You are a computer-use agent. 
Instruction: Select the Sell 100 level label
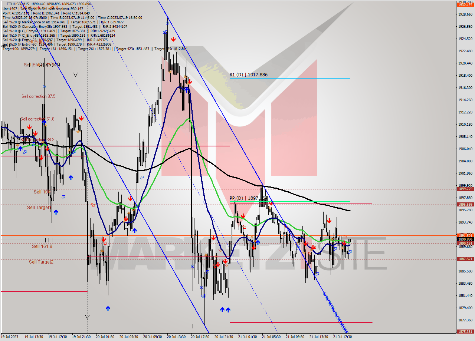pyautogui.click(x=42, y=192)
